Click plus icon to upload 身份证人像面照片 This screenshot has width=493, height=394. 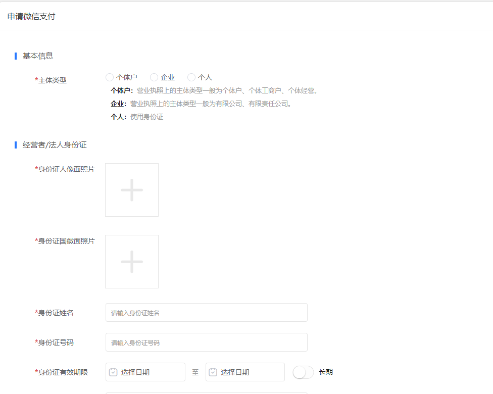(x=132, y=190)
